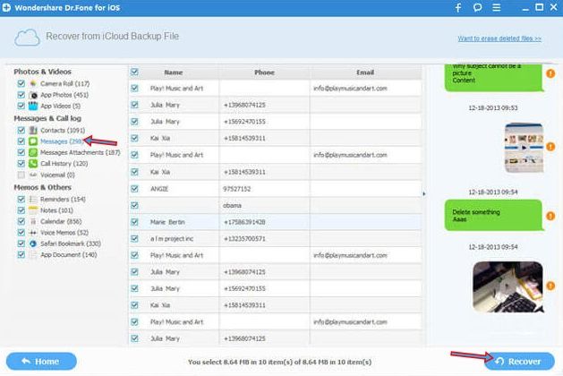Screen dimensions: 563x376
Task: Click the phone number 97527152
Action: point(236,189)
